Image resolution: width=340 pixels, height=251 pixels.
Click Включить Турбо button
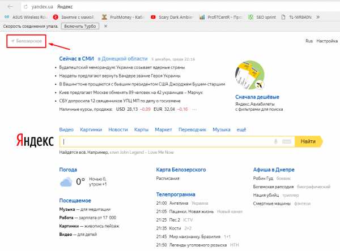pos(80,26)
